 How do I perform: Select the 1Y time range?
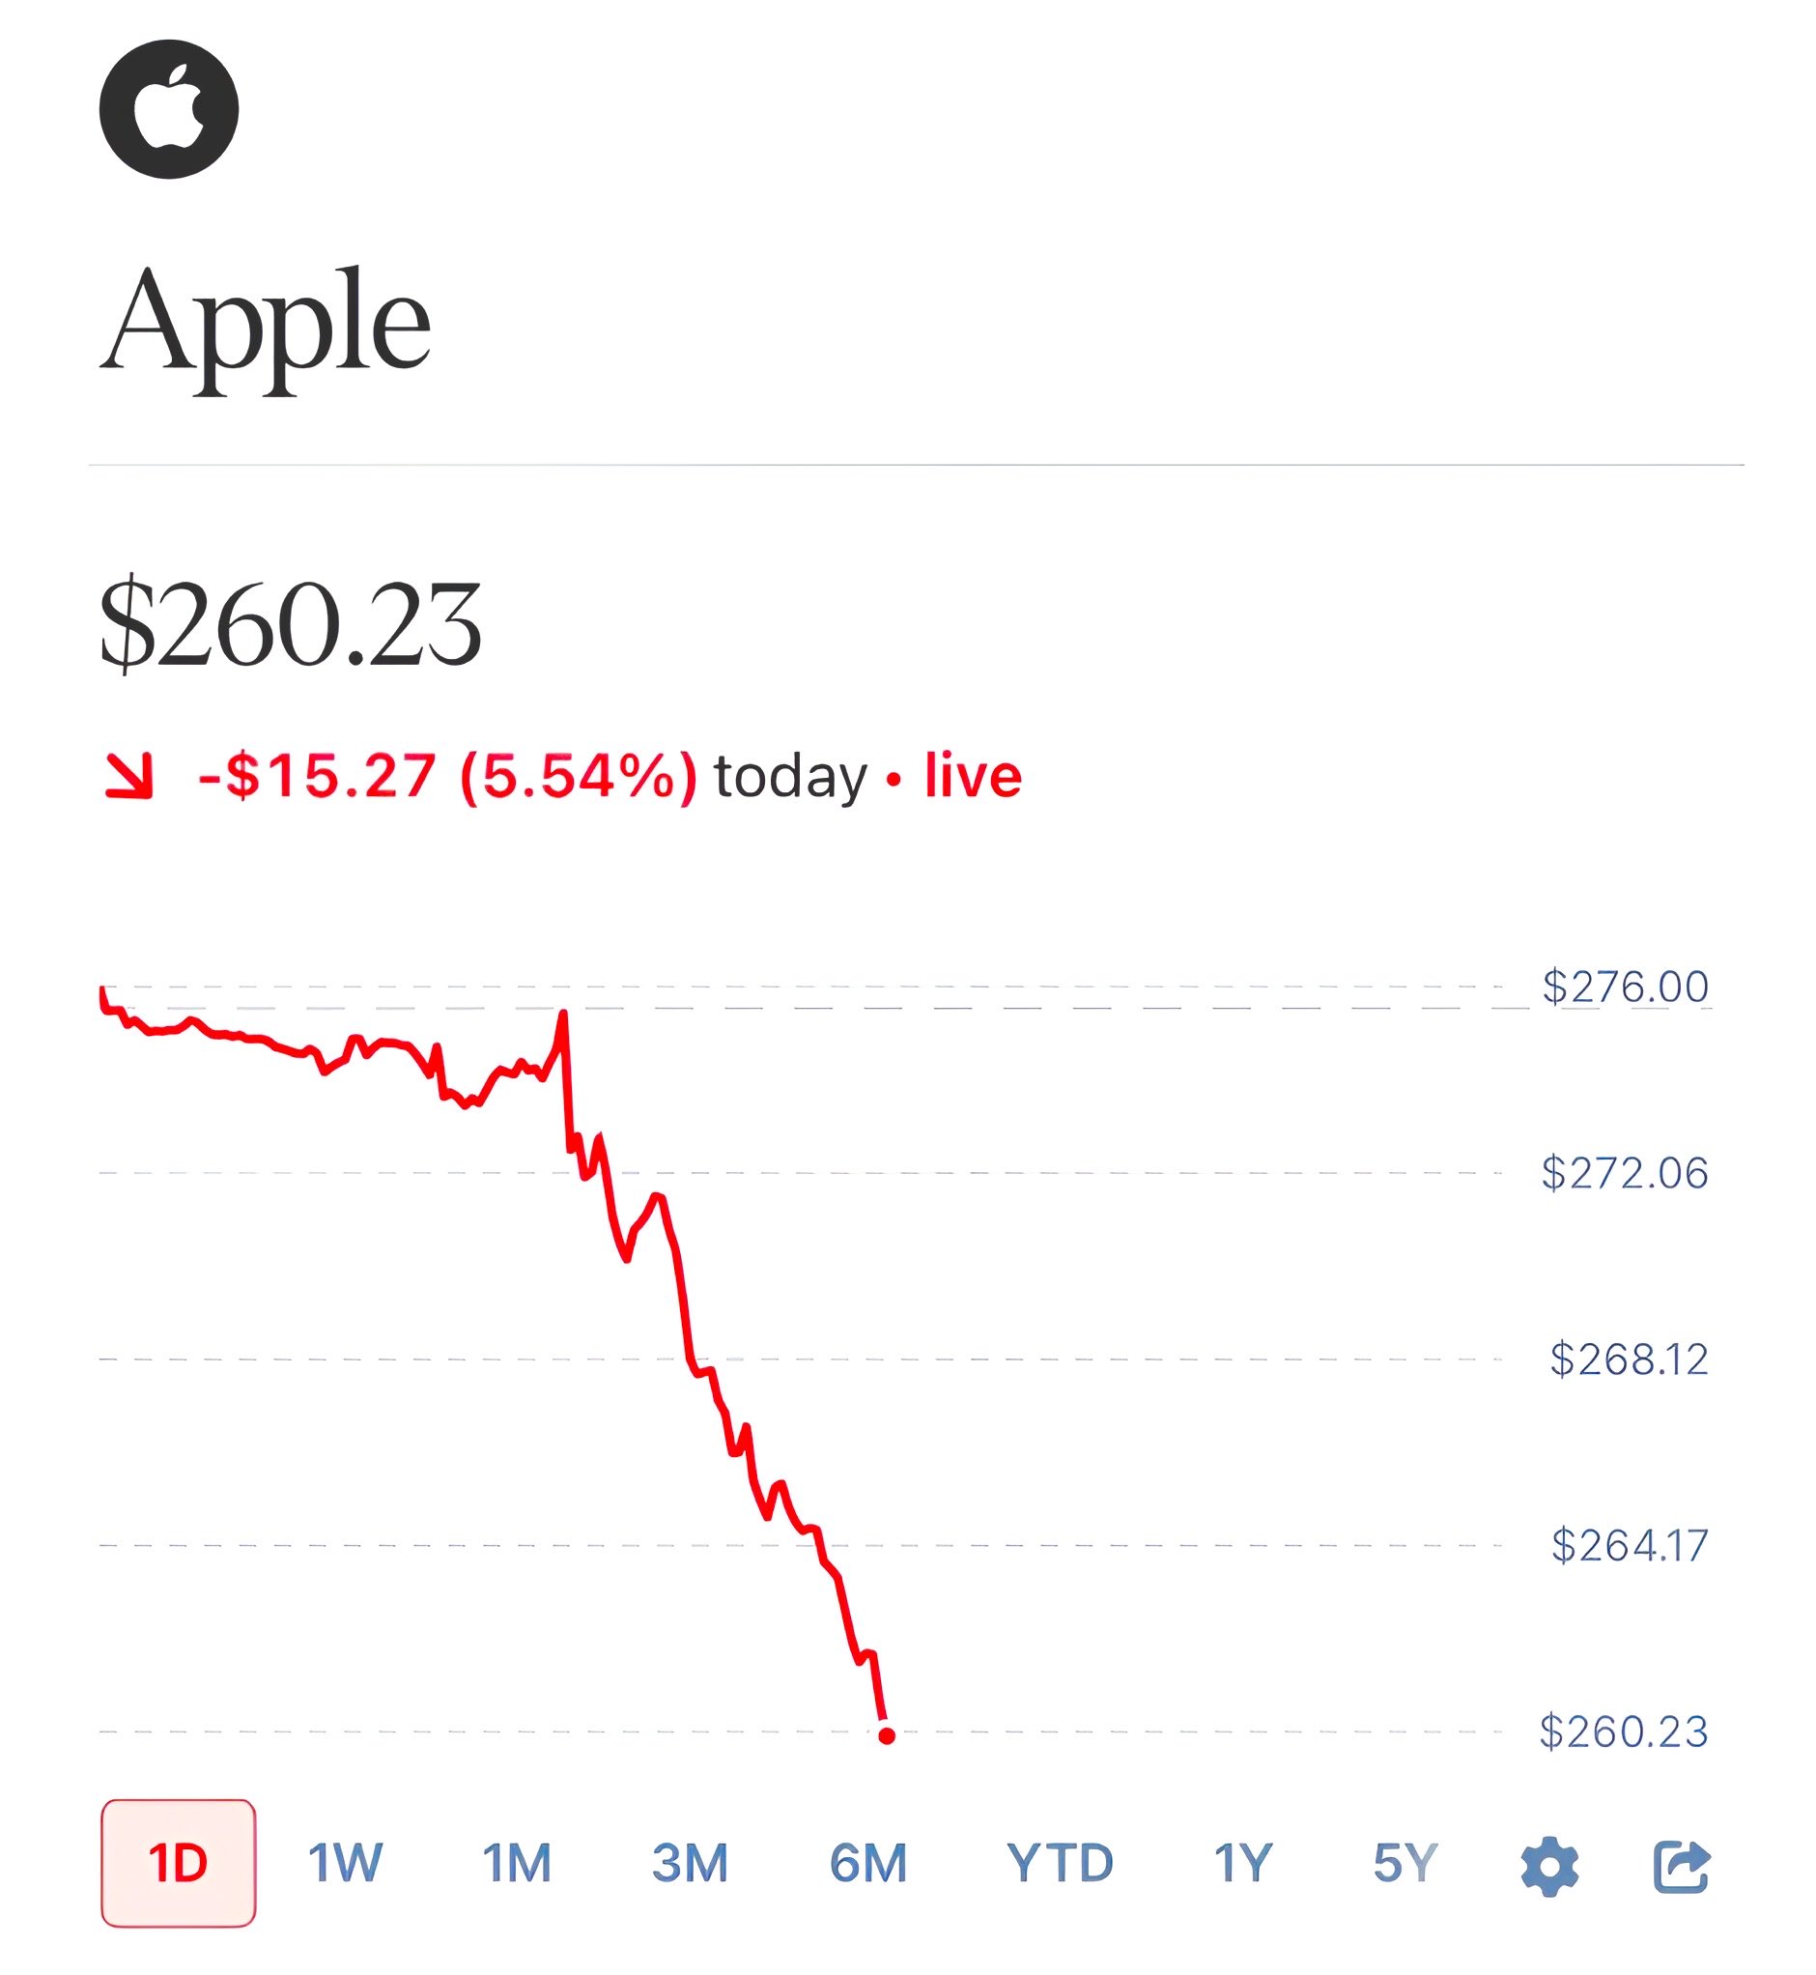coord(1243,1863)
